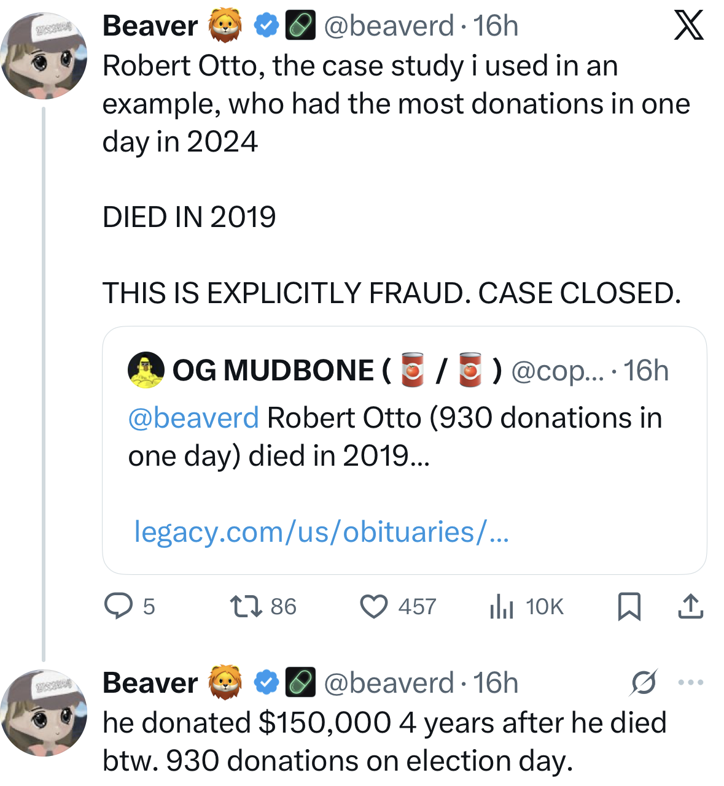Open the legacy.com obituaries link

click(321, 531)
